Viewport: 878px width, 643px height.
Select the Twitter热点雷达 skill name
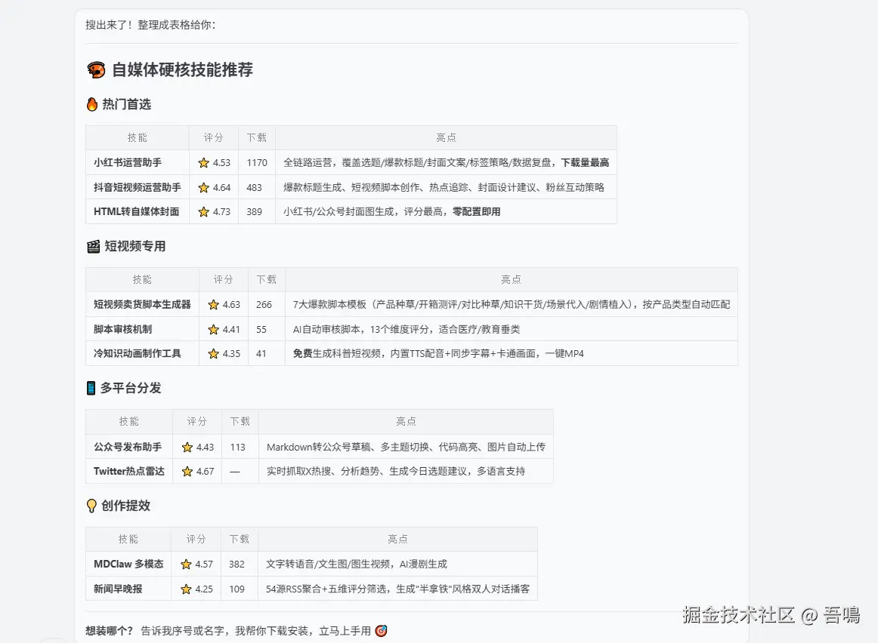point(129,472)
